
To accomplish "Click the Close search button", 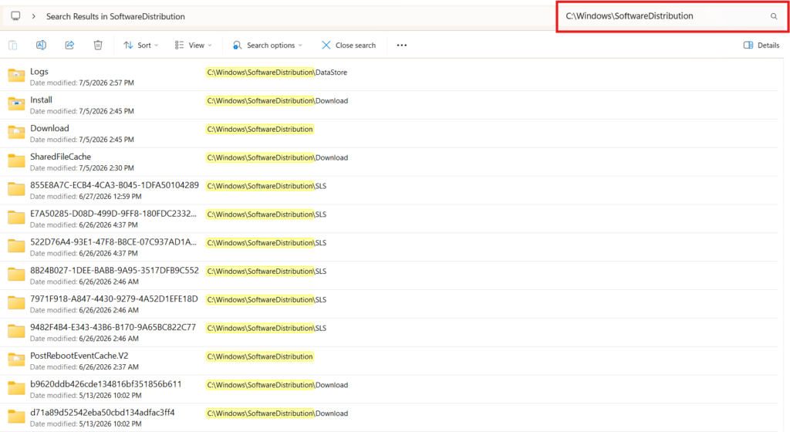I will point(349,46).
